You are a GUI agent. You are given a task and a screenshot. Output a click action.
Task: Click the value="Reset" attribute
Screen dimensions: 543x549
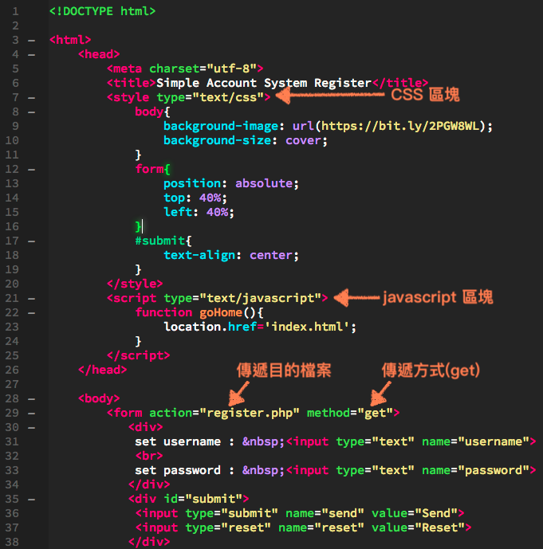[418, 528]
